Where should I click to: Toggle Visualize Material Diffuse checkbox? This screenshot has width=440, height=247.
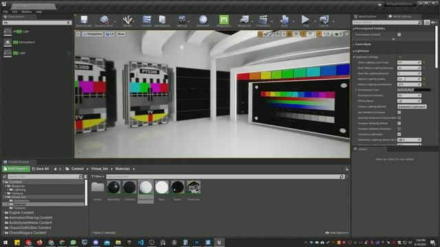click(399, 123)
